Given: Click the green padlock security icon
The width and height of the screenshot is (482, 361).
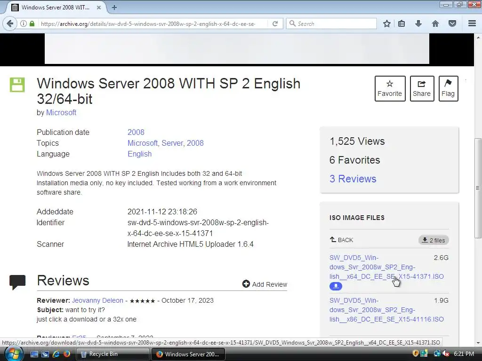Looking at the screenshot, I should 32,24.
